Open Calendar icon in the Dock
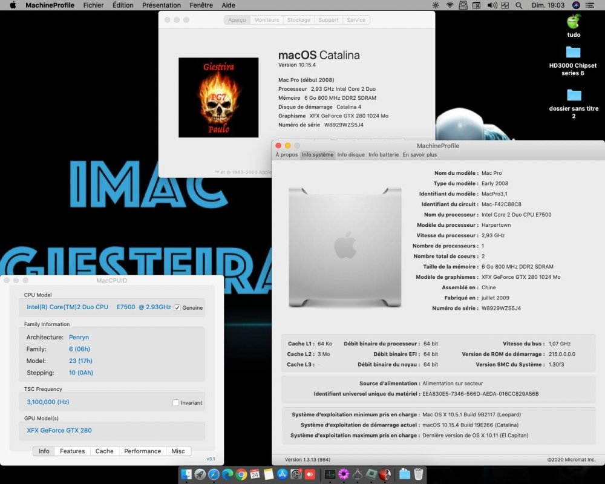605x484 pixels. (255, 474)
